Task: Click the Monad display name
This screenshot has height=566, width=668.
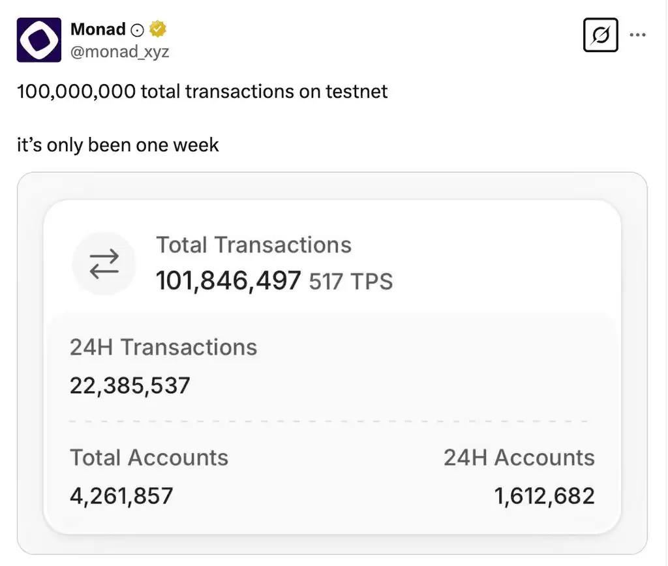Action: click(x=97, y=29)
